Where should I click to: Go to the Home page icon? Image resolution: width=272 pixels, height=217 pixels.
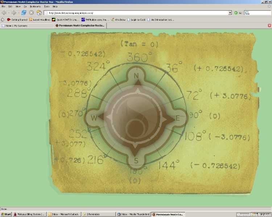[x=39, y=13]
